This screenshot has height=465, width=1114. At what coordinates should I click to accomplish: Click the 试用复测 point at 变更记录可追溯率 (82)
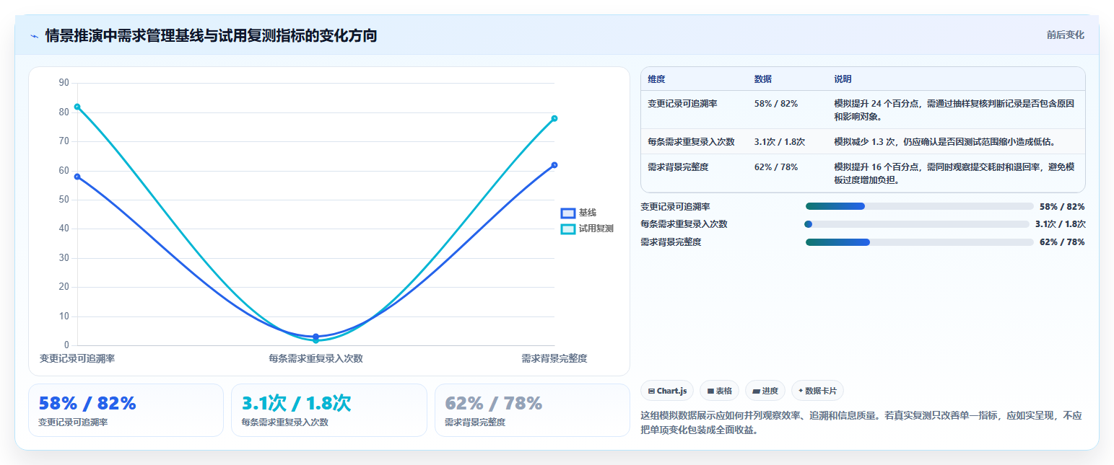click(77, 107)
